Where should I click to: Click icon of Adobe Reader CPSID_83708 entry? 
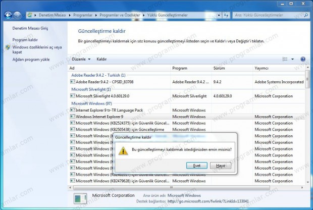pos(73,82)
